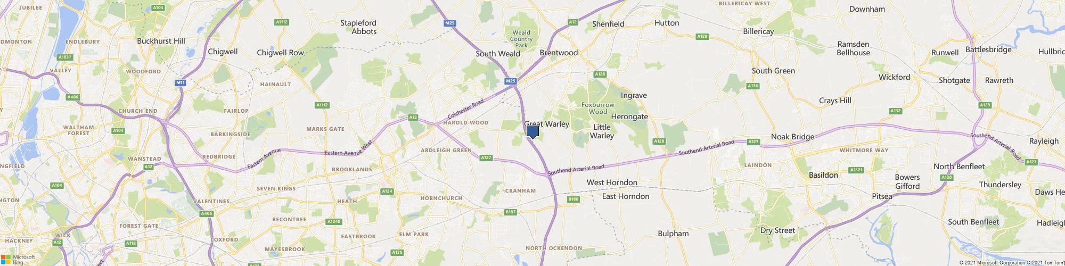The height and width of the screenshot is (266, 1065).
Task: Click the Billericay place label
Action: 758,32
